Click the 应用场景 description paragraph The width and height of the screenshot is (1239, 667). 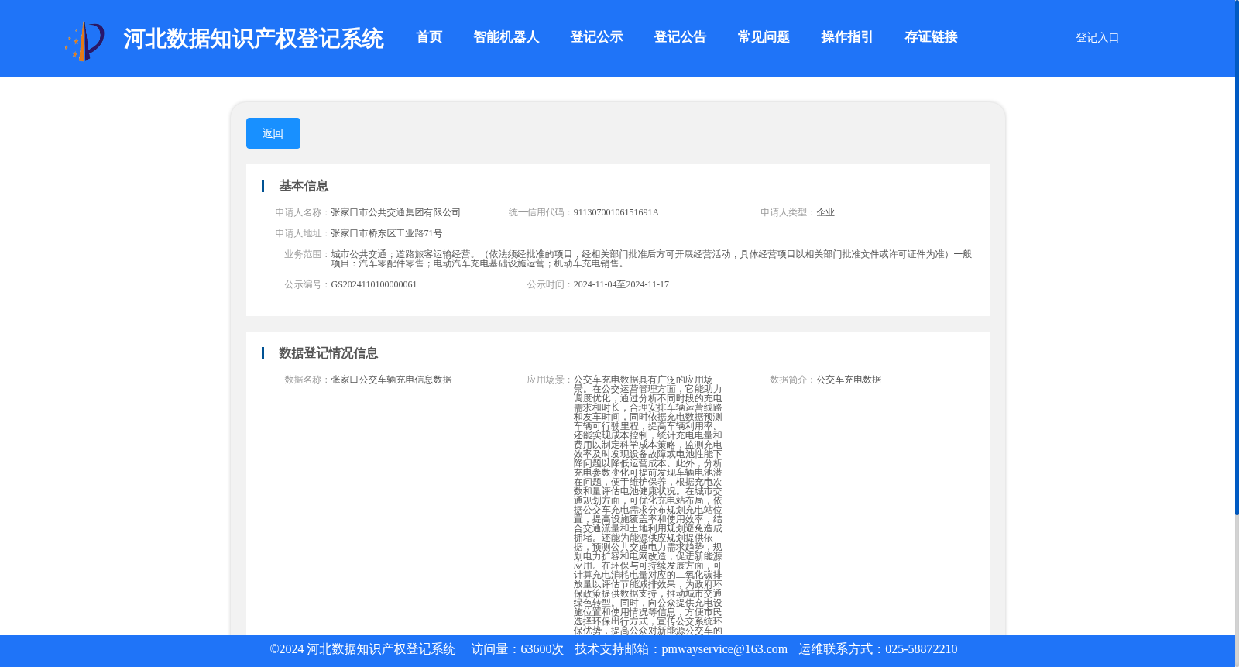[x=647, y=505]
